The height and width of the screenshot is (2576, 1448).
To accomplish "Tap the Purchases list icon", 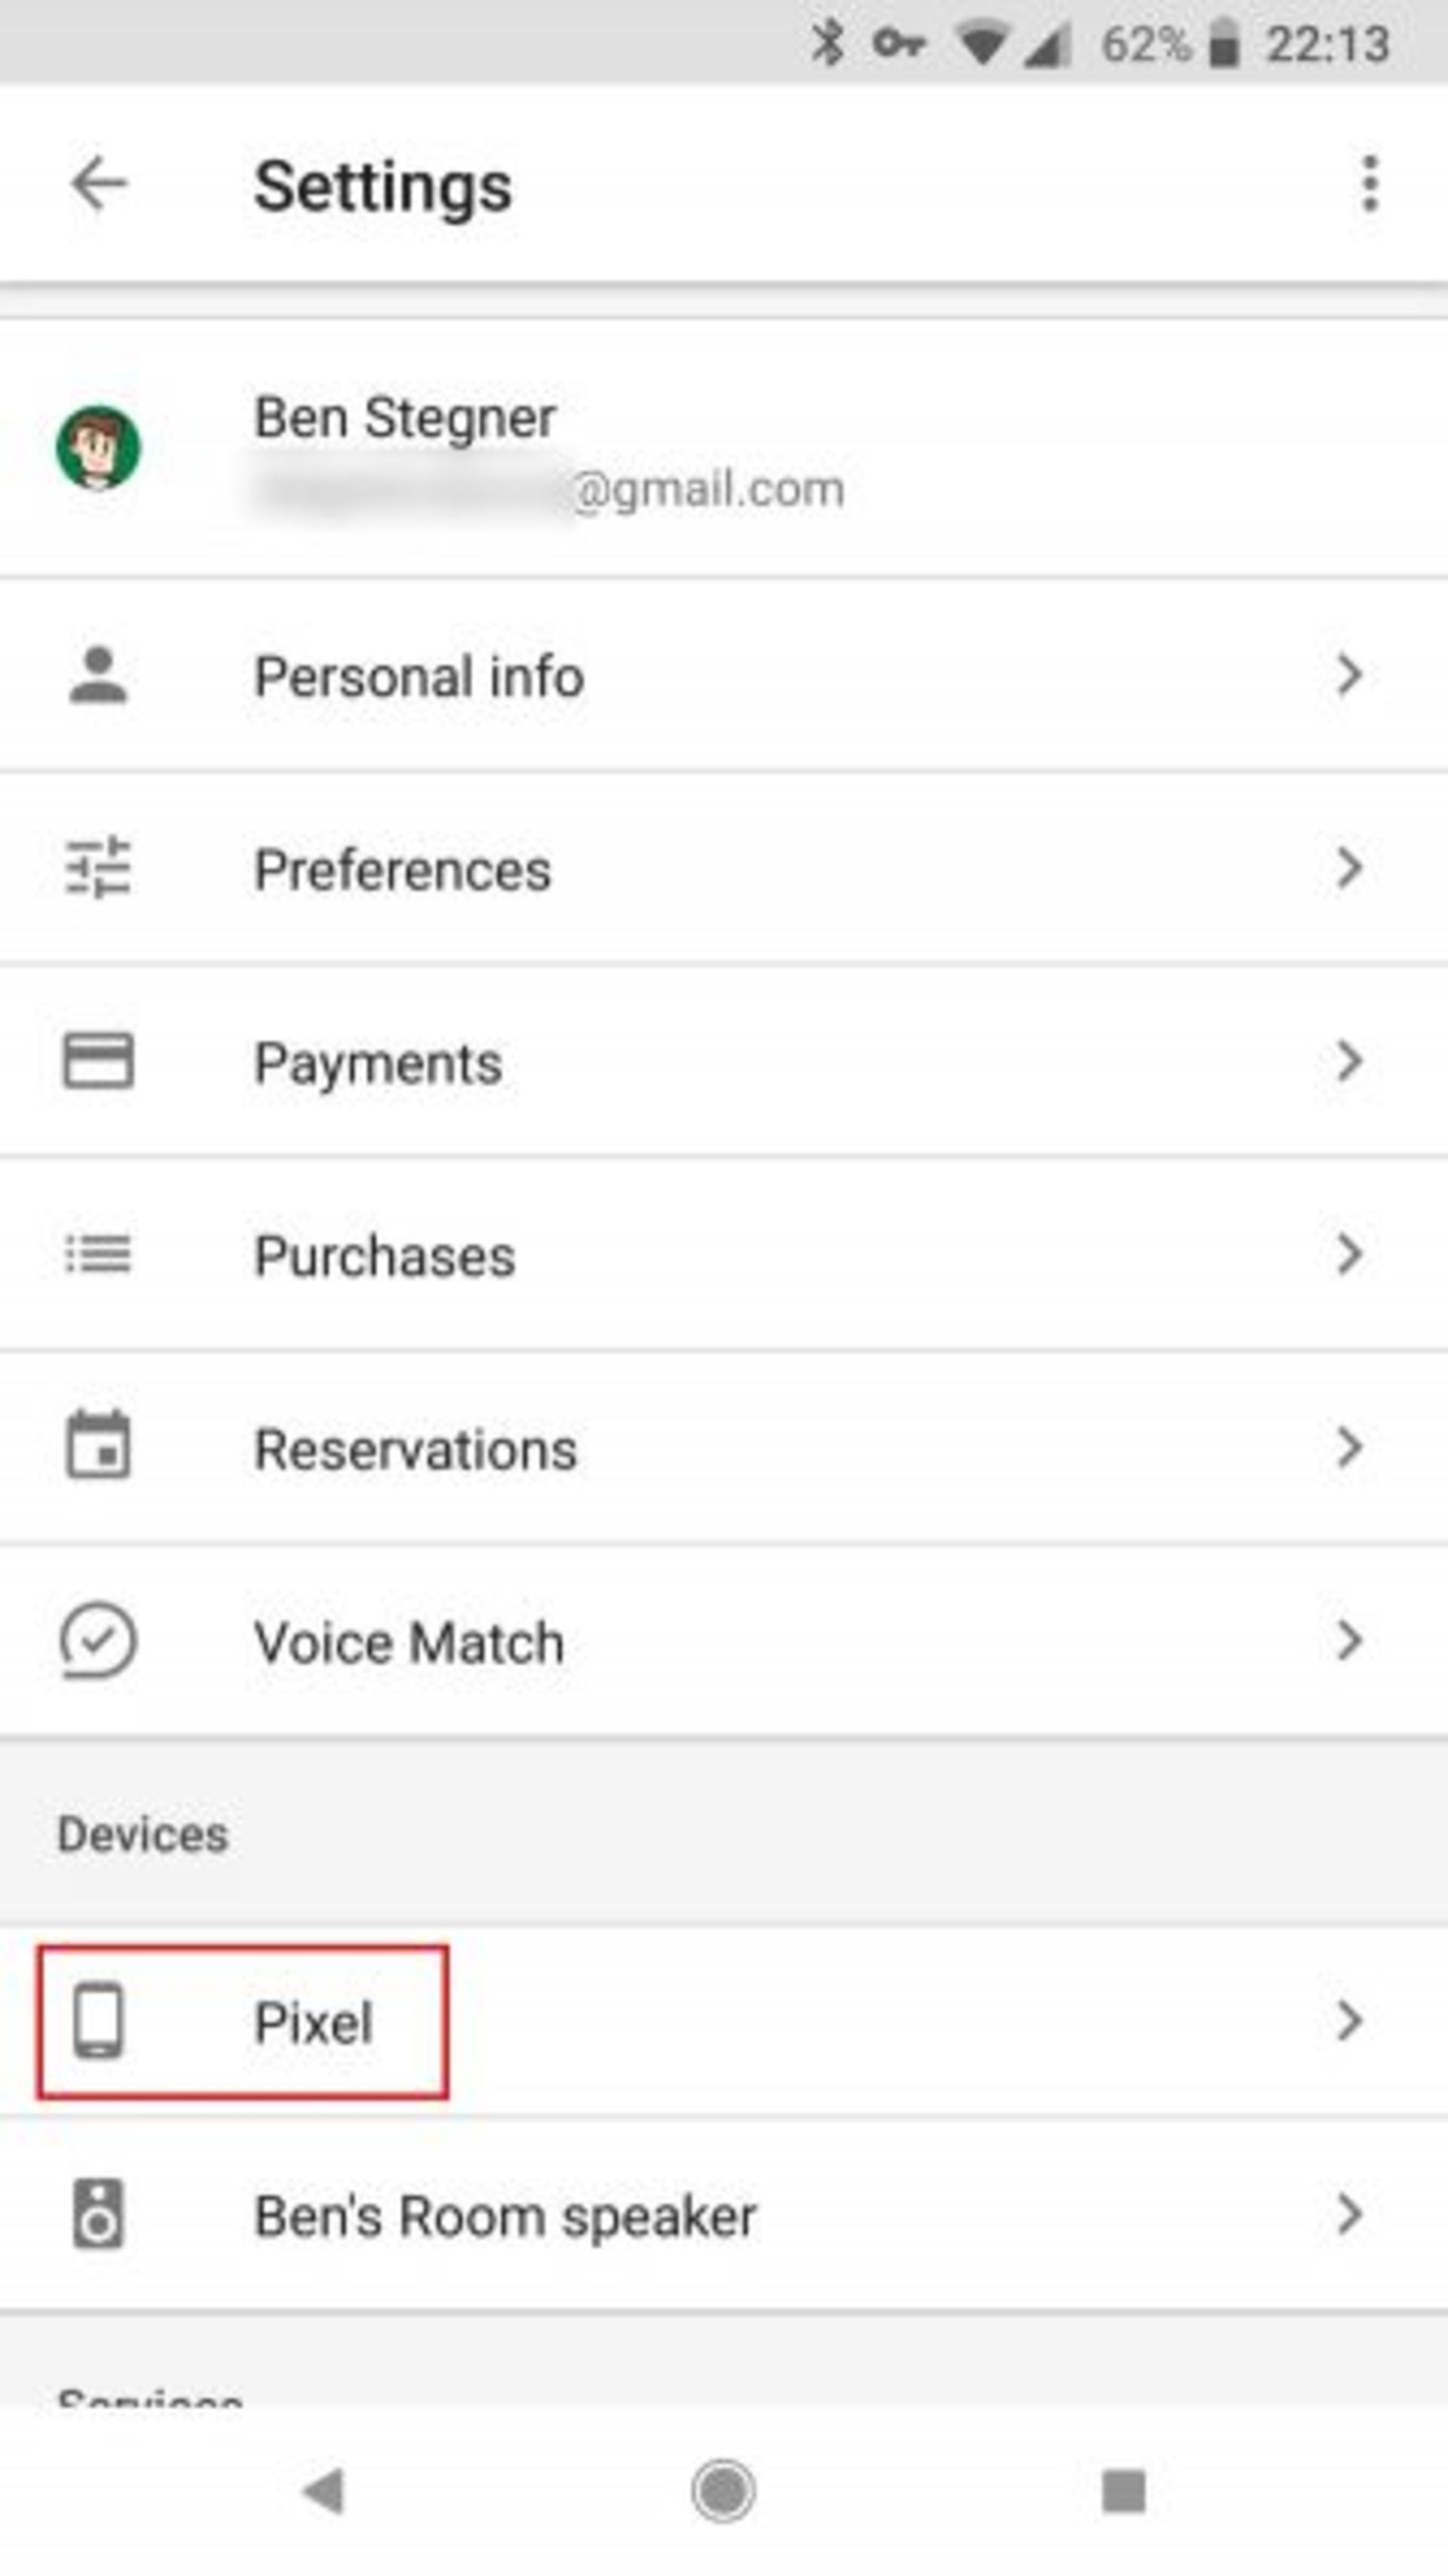I will click(98, 1254).
